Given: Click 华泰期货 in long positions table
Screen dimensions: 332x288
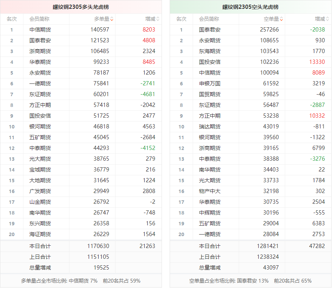Looking at the screenshot, I should click(40, 62).
